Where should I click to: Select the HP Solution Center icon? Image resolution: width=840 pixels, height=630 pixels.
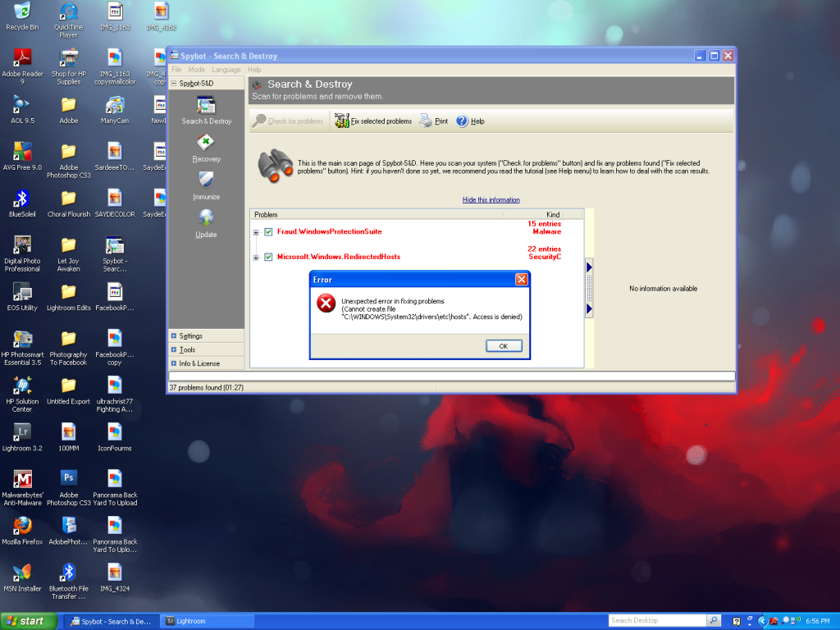click(22, 394)
